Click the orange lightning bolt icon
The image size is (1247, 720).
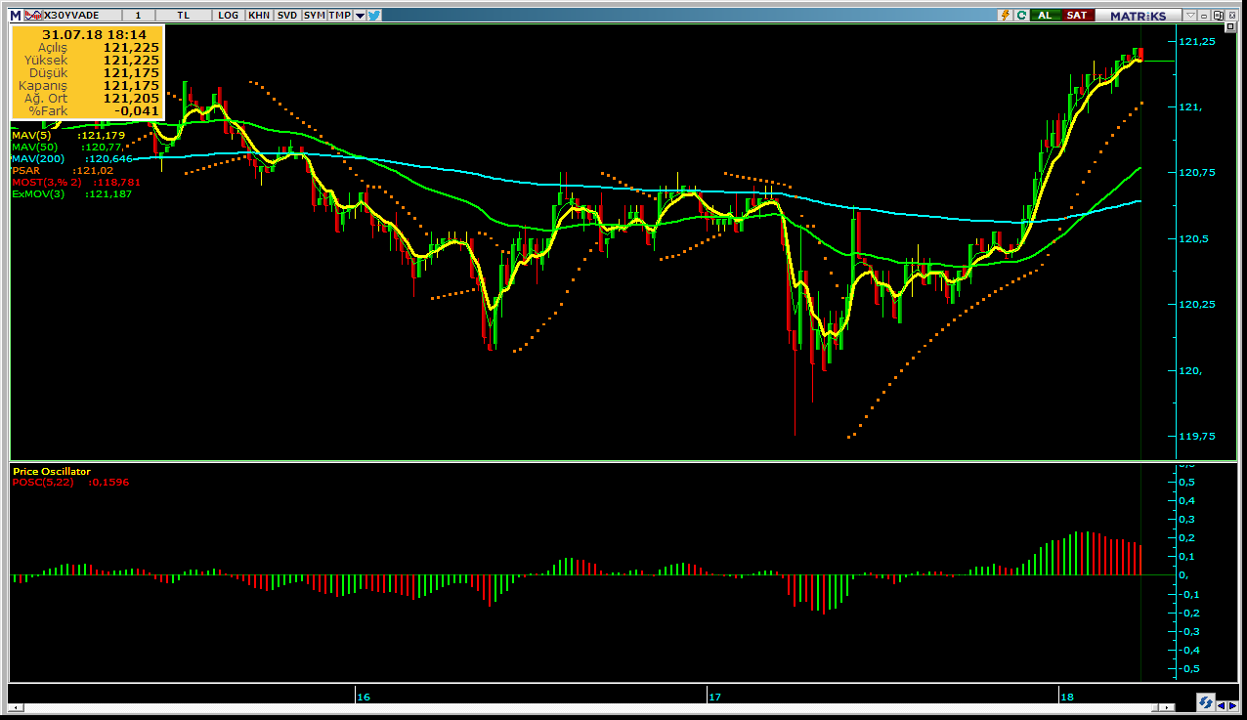[1004, 16]
